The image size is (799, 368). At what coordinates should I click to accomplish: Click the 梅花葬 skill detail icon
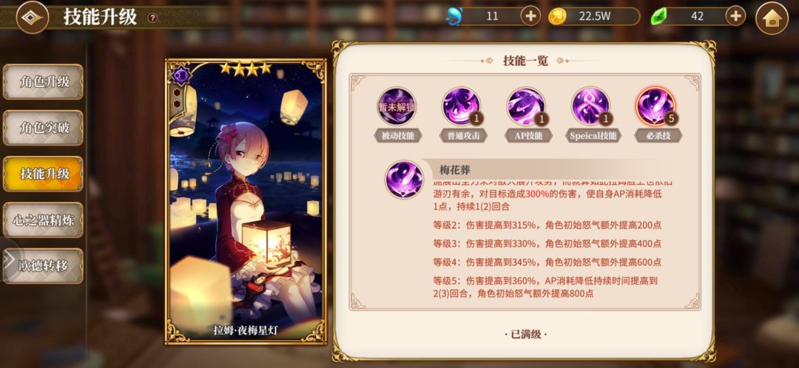(404, 180)
